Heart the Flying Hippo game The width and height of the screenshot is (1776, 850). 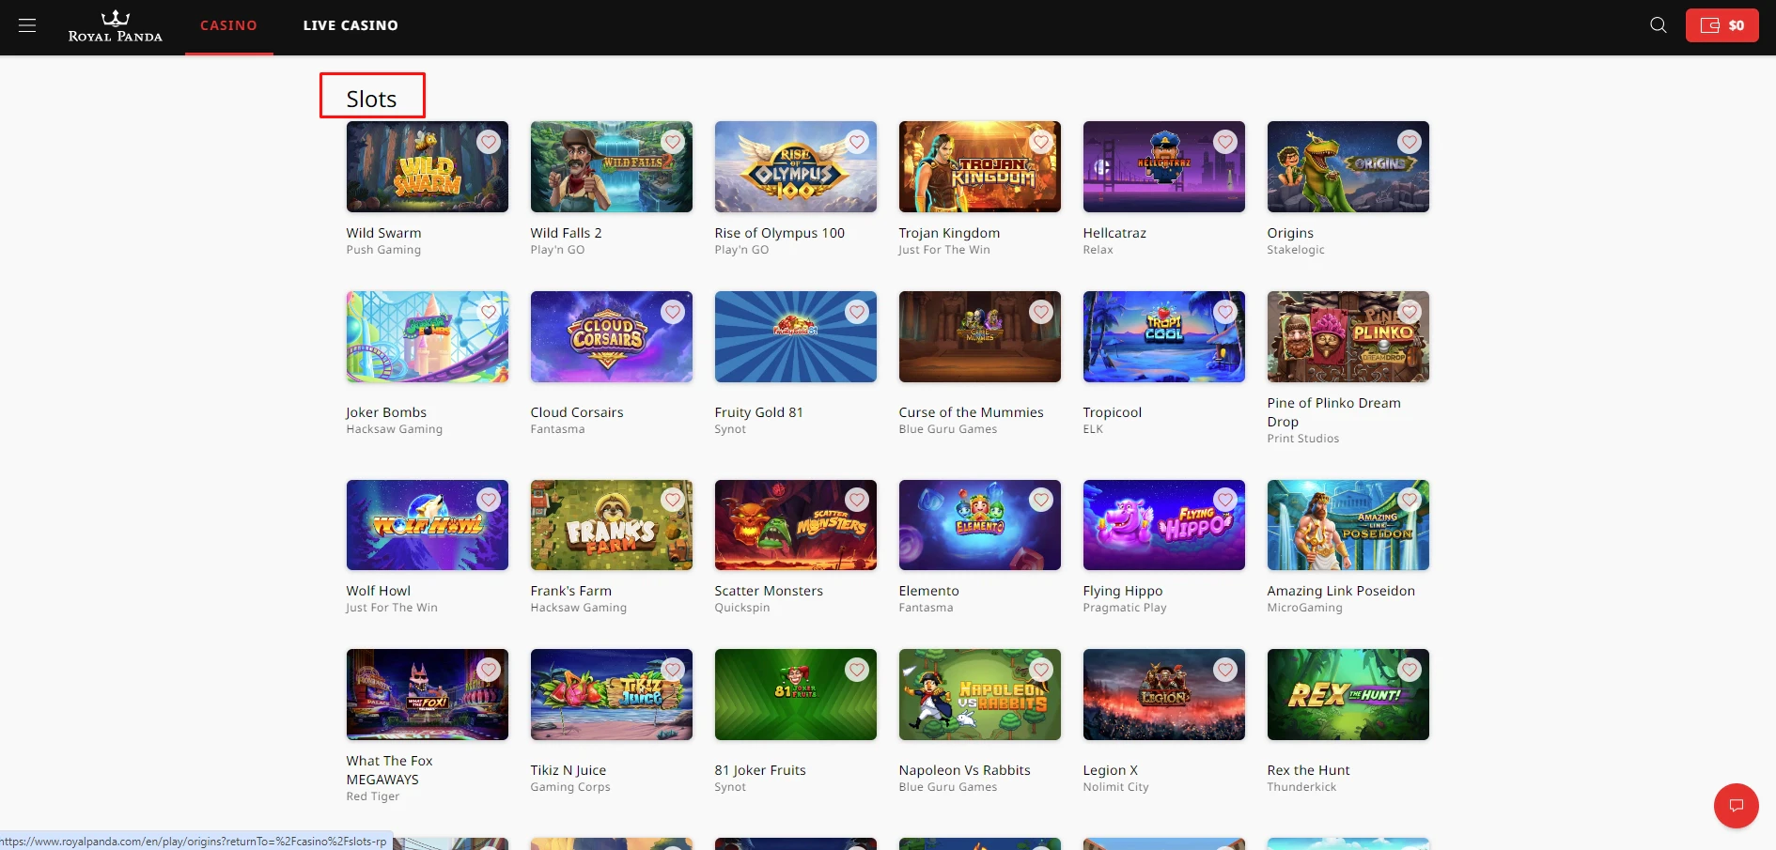[1225, 500]
